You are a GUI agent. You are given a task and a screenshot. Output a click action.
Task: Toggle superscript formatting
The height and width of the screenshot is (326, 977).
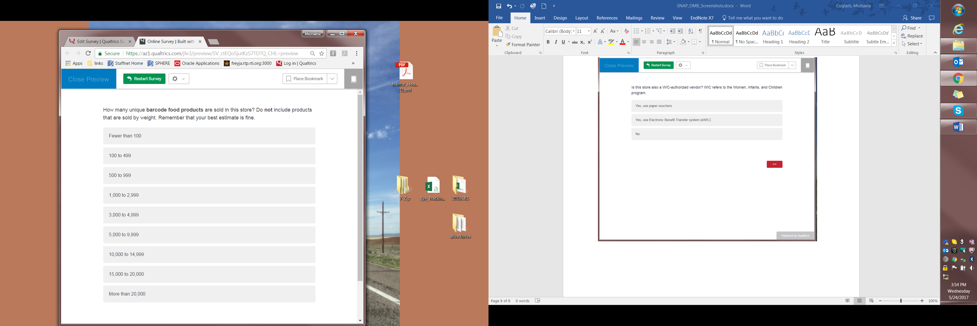click(x=590, y=42)
